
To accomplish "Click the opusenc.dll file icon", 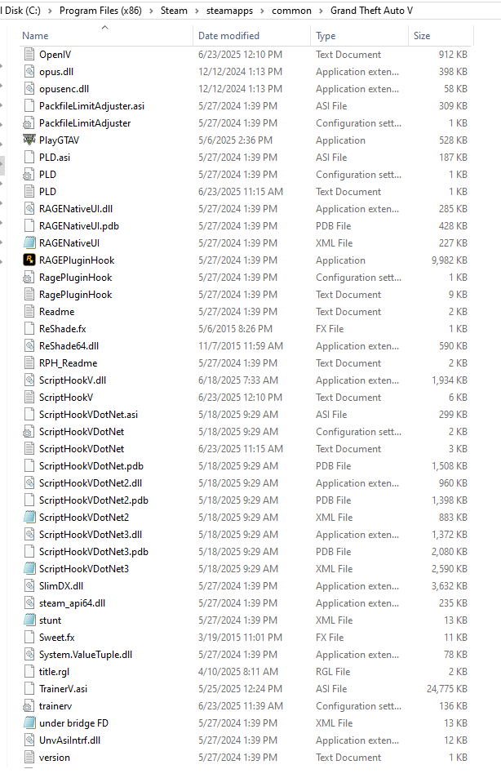I will (x=29, y=89).
